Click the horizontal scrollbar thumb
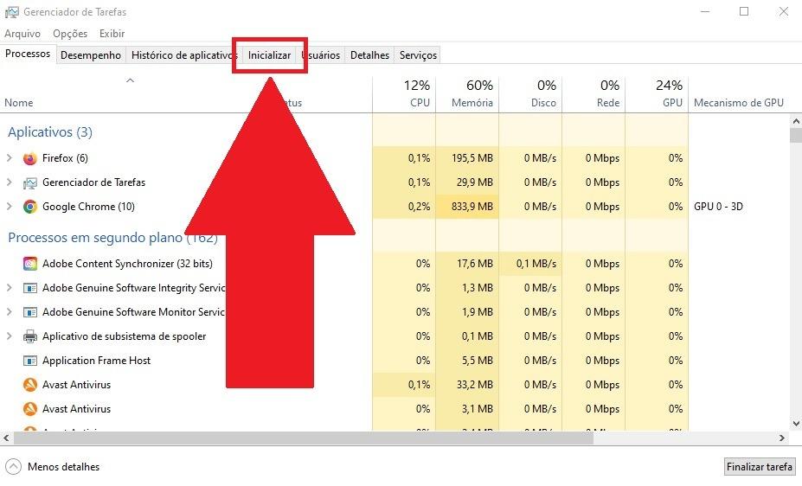802x486 pixels. [x=304, y=438]
